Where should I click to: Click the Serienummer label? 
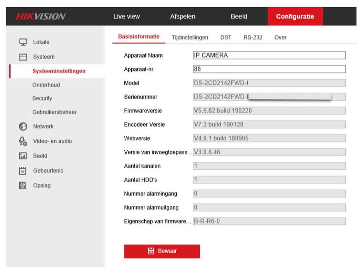[141, 97]
